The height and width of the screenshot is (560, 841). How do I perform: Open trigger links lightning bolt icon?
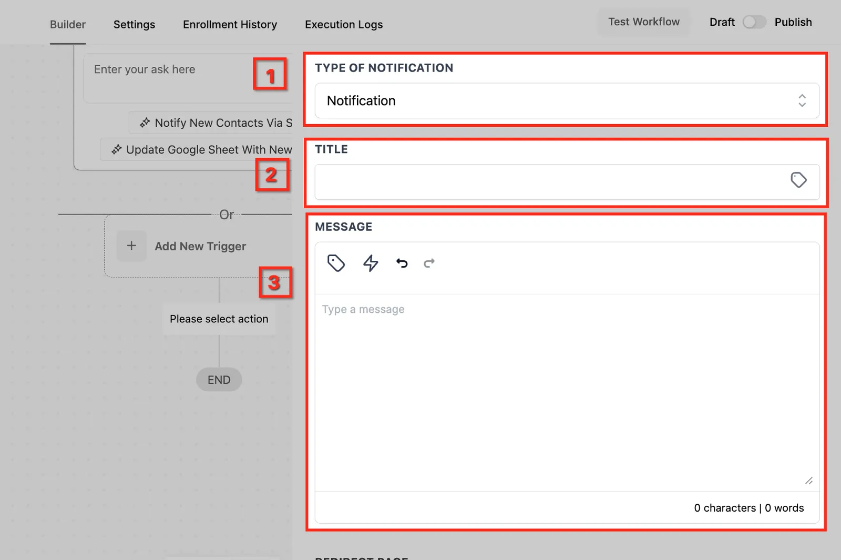[371, 263]
